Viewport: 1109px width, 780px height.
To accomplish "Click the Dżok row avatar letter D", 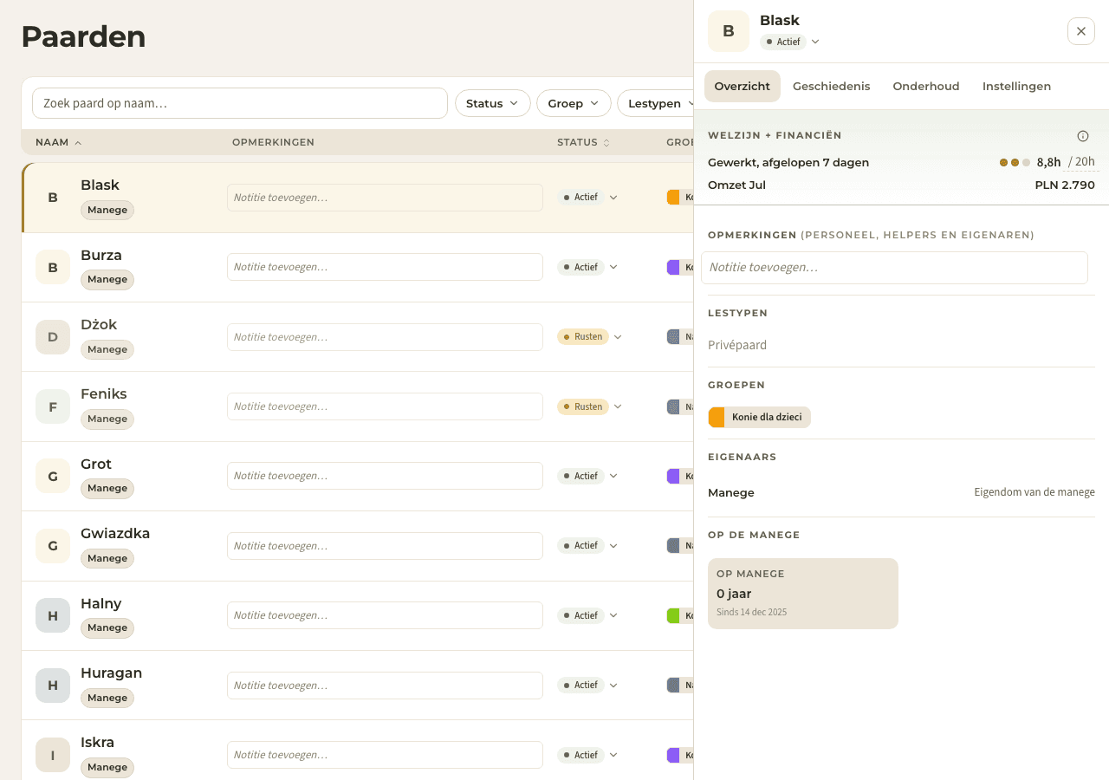I will pyautogui.click(x=53, y=336).
